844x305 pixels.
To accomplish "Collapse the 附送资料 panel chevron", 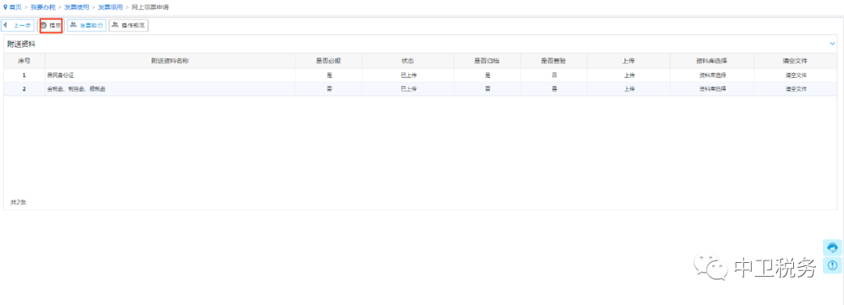I will (x=832, y=44).
